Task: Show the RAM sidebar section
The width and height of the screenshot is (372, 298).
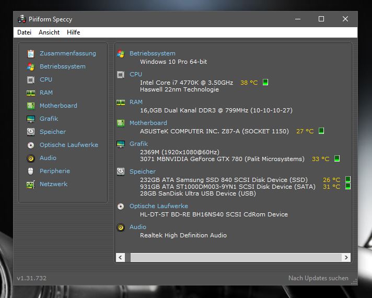Action: tap(47, 93)
